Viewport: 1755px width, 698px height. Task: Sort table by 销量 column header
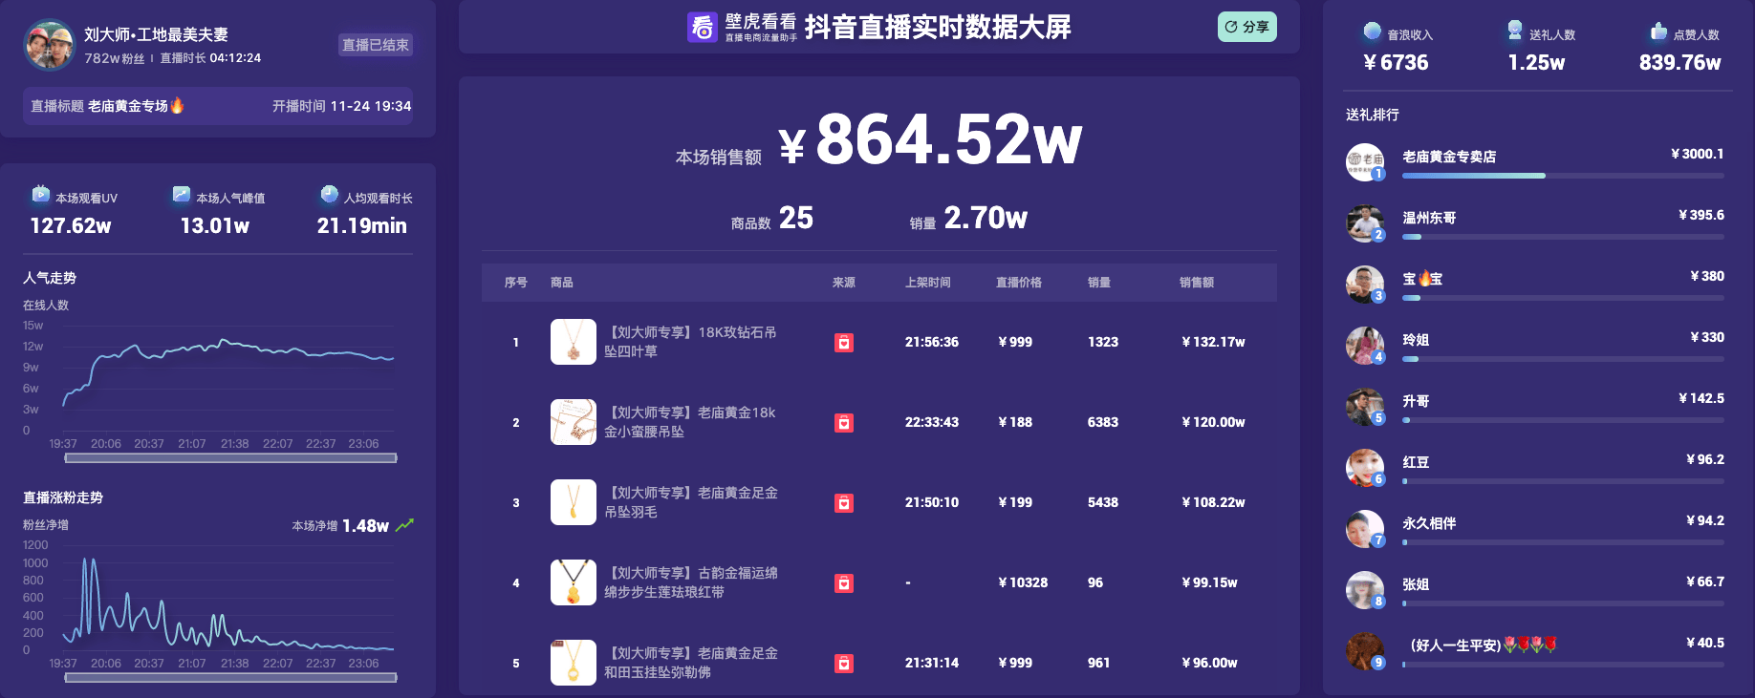click(x=1099, y=283)
